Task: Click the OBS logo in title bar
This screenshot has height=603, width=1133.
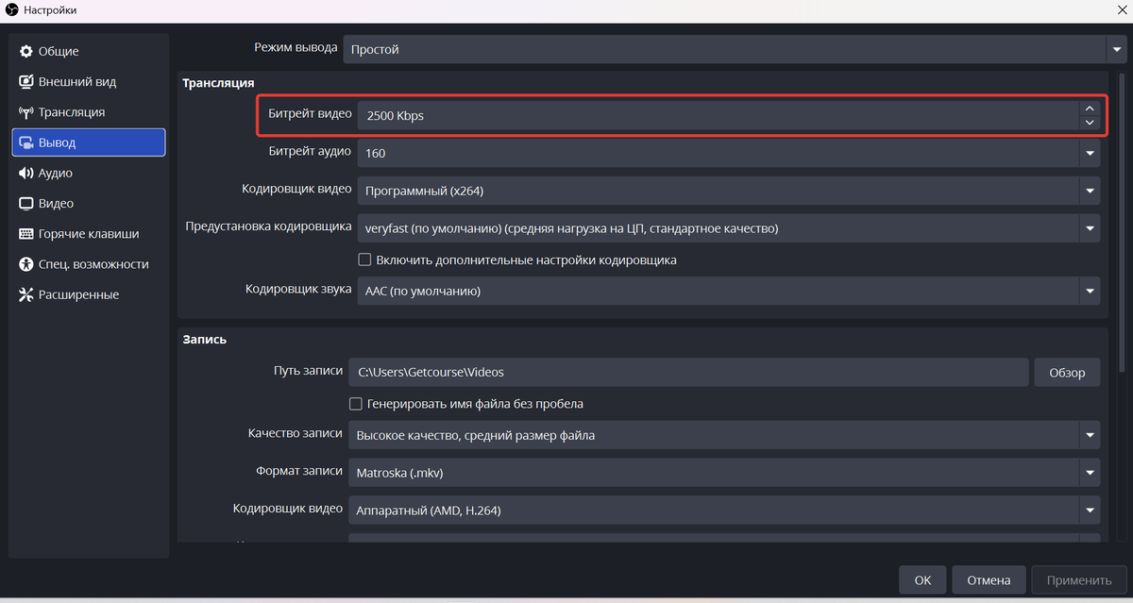Action: [x=11, y=9]
